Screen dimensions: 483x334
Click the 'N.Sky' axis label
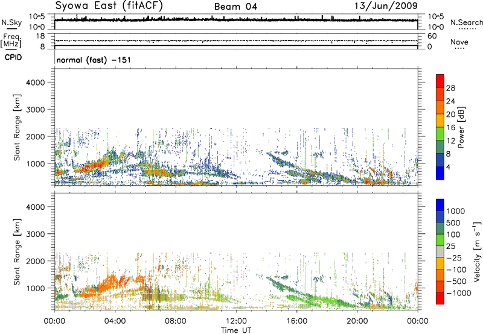pyautogui.click(x=11, y=22)
